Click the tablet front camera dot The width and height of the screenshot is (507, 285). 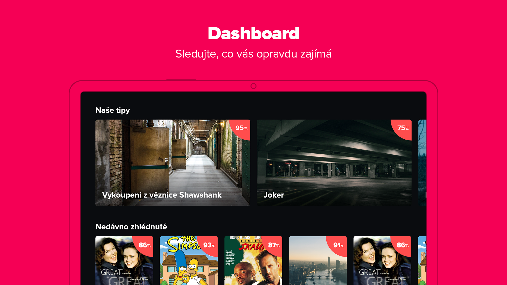253,86
